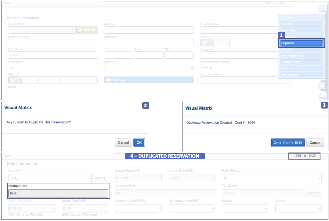Select Duplicate in the Tools menu
329x221 pixels.
coord(301,43)
